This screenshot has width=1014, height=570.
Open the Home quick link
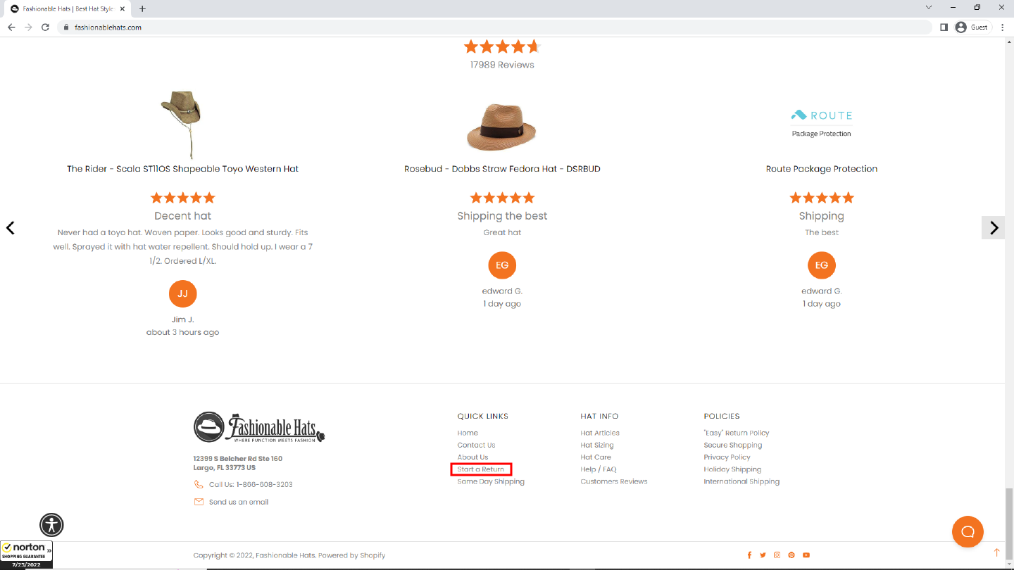click(468, 433)
